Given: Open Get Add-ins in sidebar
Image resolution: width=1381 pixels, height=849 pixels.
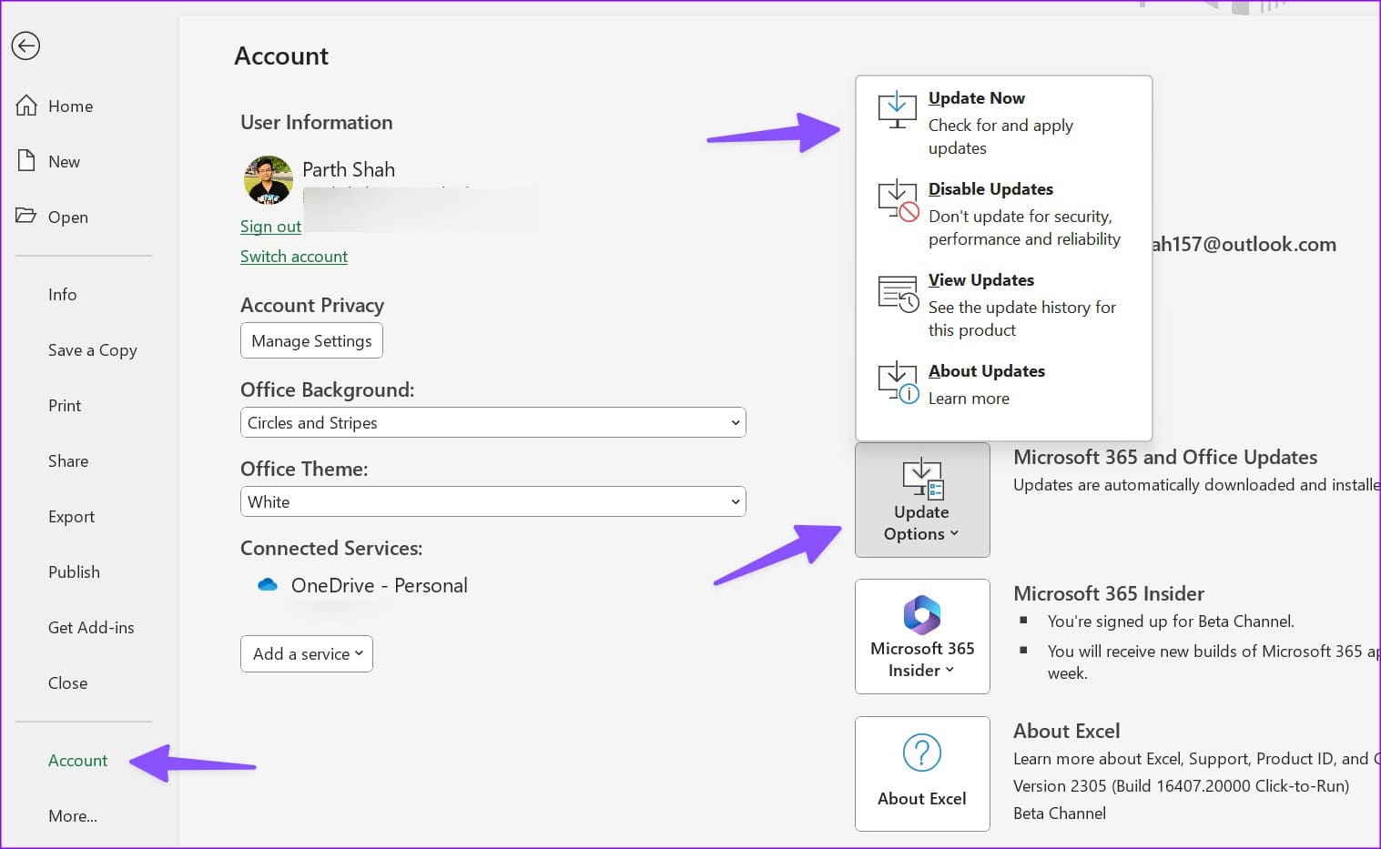Looking at the screenshot, I should coord(91,627).
